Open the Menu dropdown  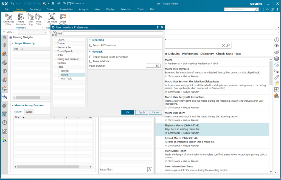[9, 32]
